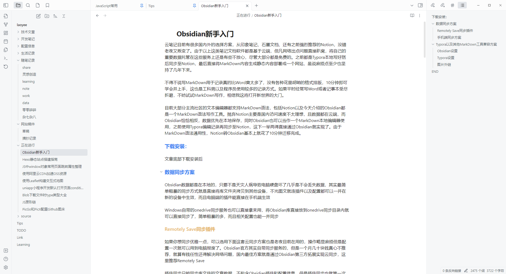
Task: Collapse all folders in file explorer
Action: click(x=64, y=16)
